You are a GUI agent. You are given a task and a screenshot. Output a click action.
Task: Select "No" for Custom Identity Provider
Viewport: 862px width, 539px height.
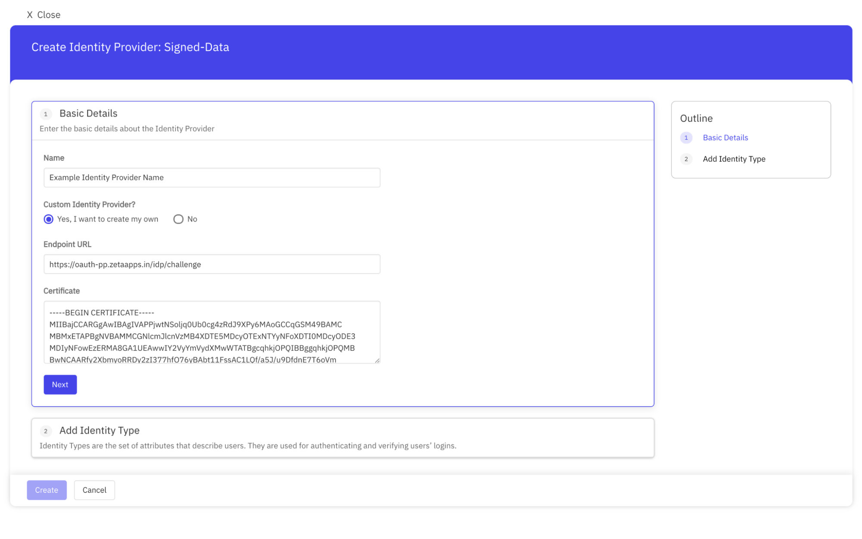pos(178,219)
